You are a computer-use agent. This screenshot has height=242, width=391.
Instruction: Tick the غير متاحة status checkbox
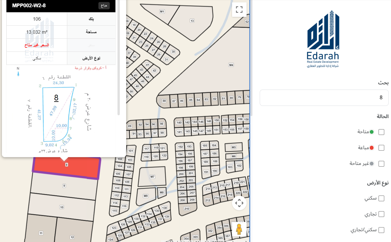tap(381, 164)
